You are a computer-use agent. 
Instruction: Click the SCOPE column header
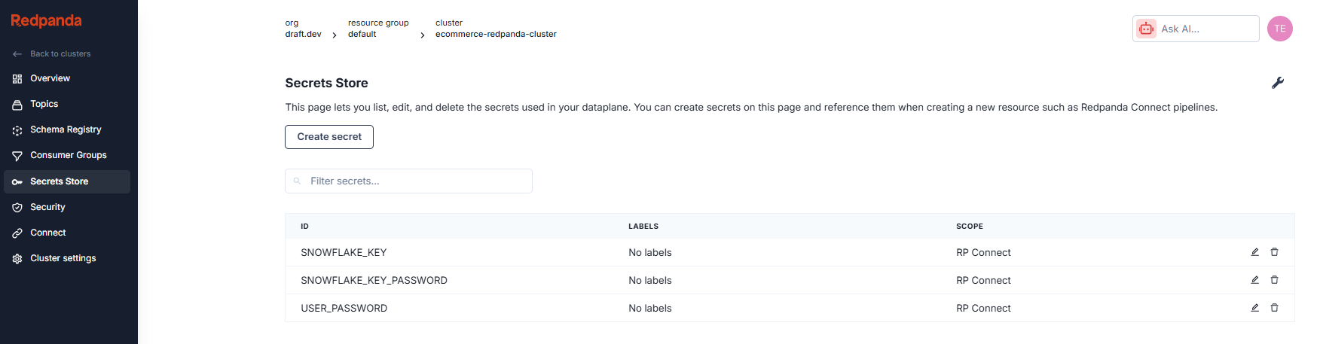pos(970,227)
